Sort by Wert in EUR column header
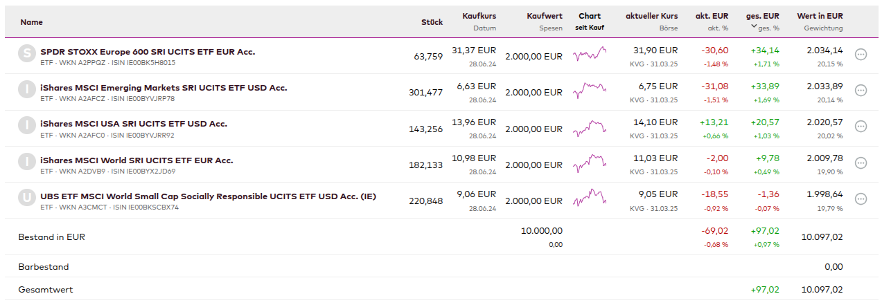The height and width of the screenshot is (305, 882). (x=820, y=16)
